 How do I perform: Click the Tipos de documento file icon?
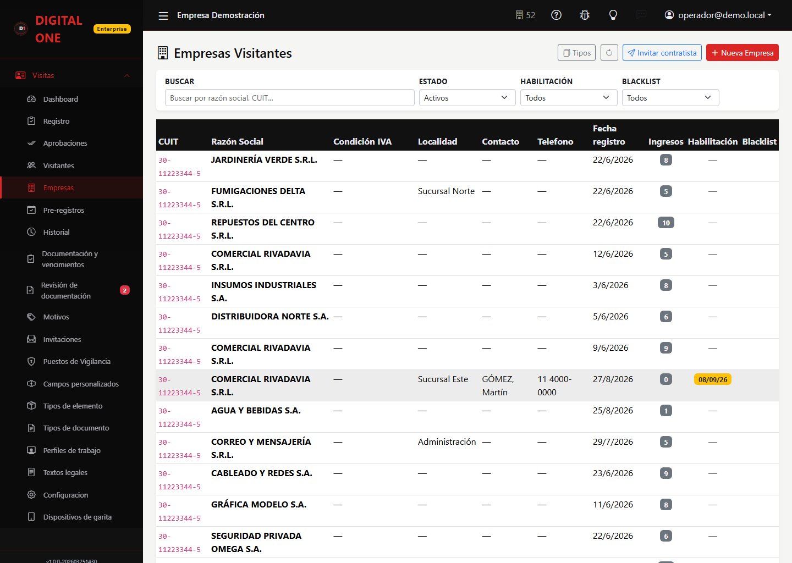(31, 428)
